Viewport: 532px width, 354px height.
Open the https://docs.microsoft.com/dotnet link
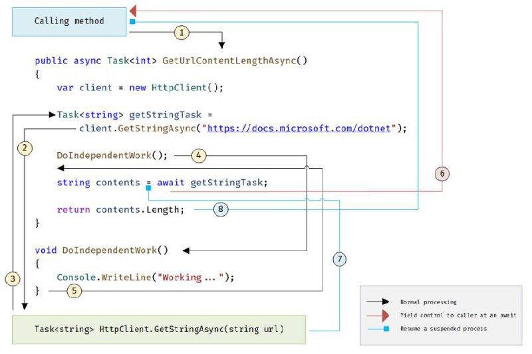(299, 128)
